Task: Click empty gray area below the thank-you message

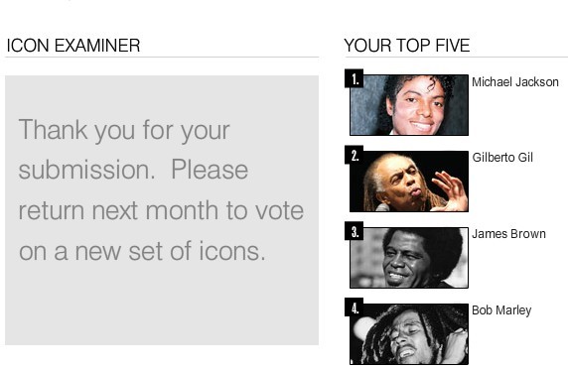Action: (x=162, y=307)
